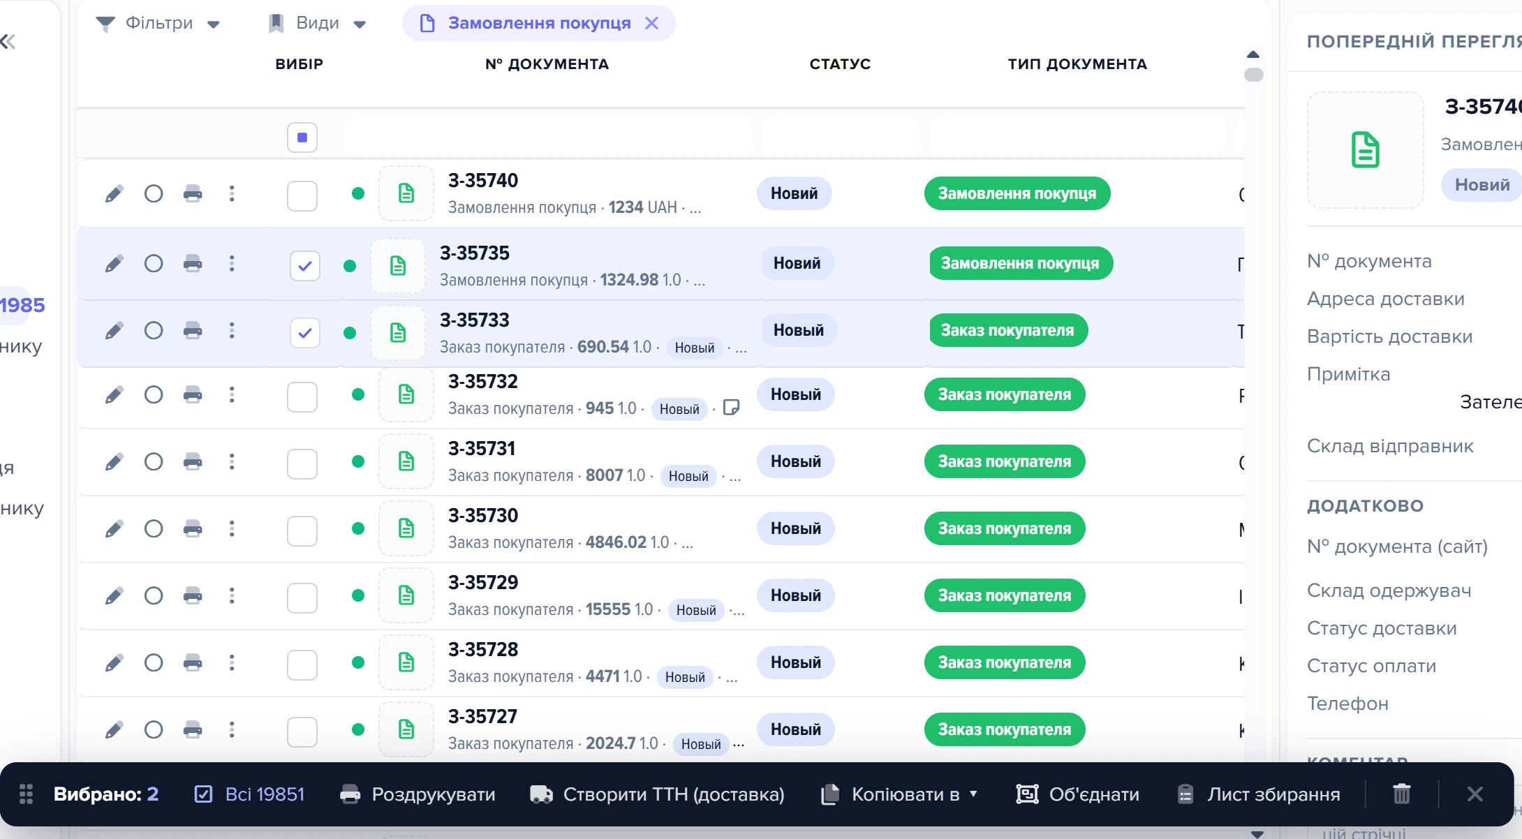
Task: Edit order 3-35727 with pencil icon
Action: pos(114,729)
